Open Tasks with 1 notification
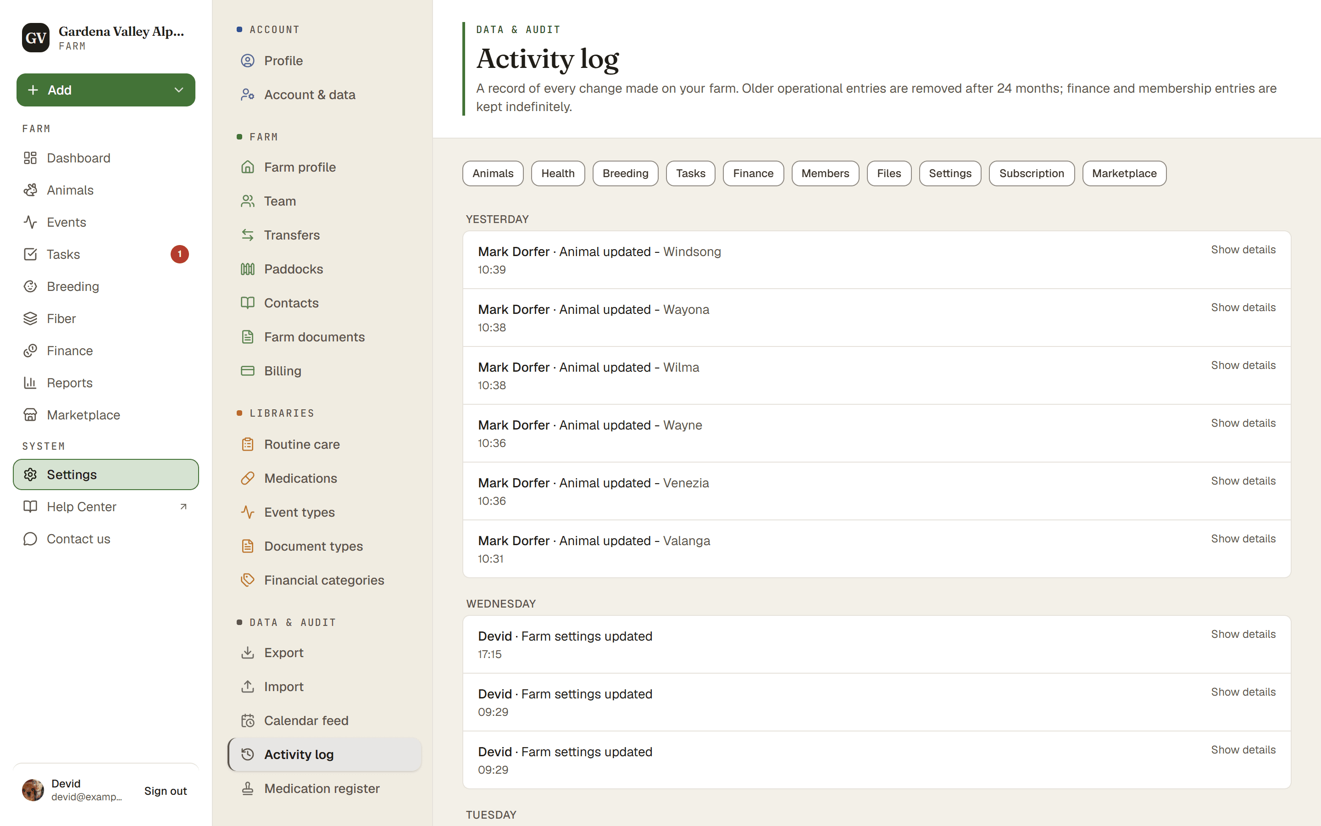 tap(106, 255)
